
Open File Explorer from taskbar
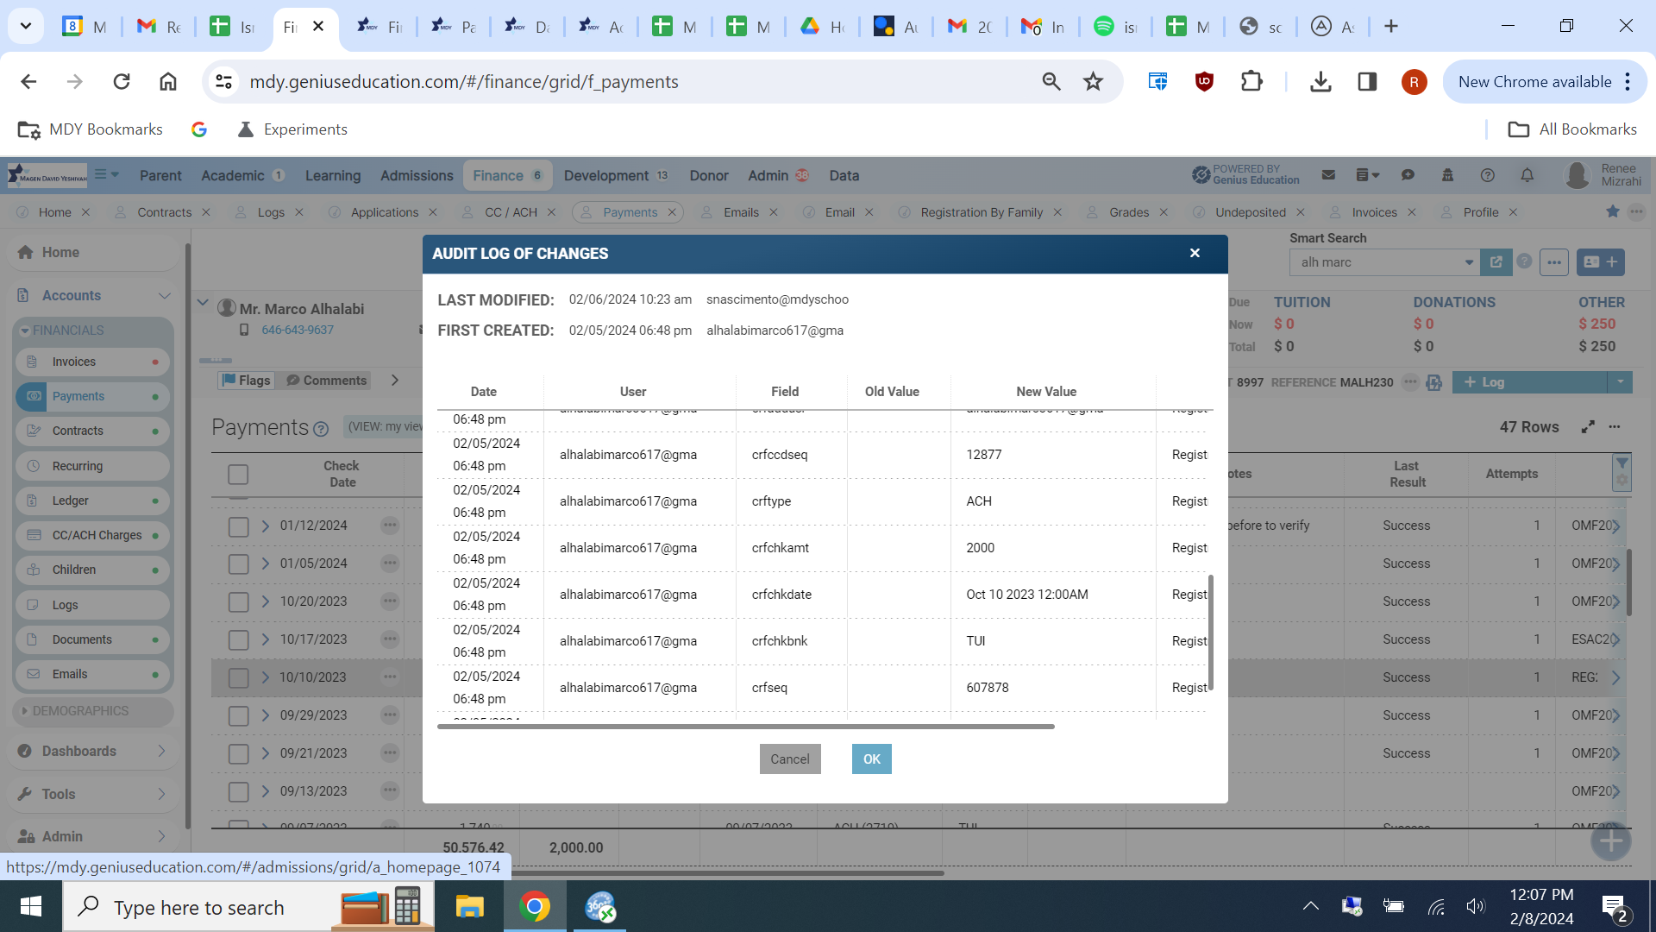(x=469, y=907)
